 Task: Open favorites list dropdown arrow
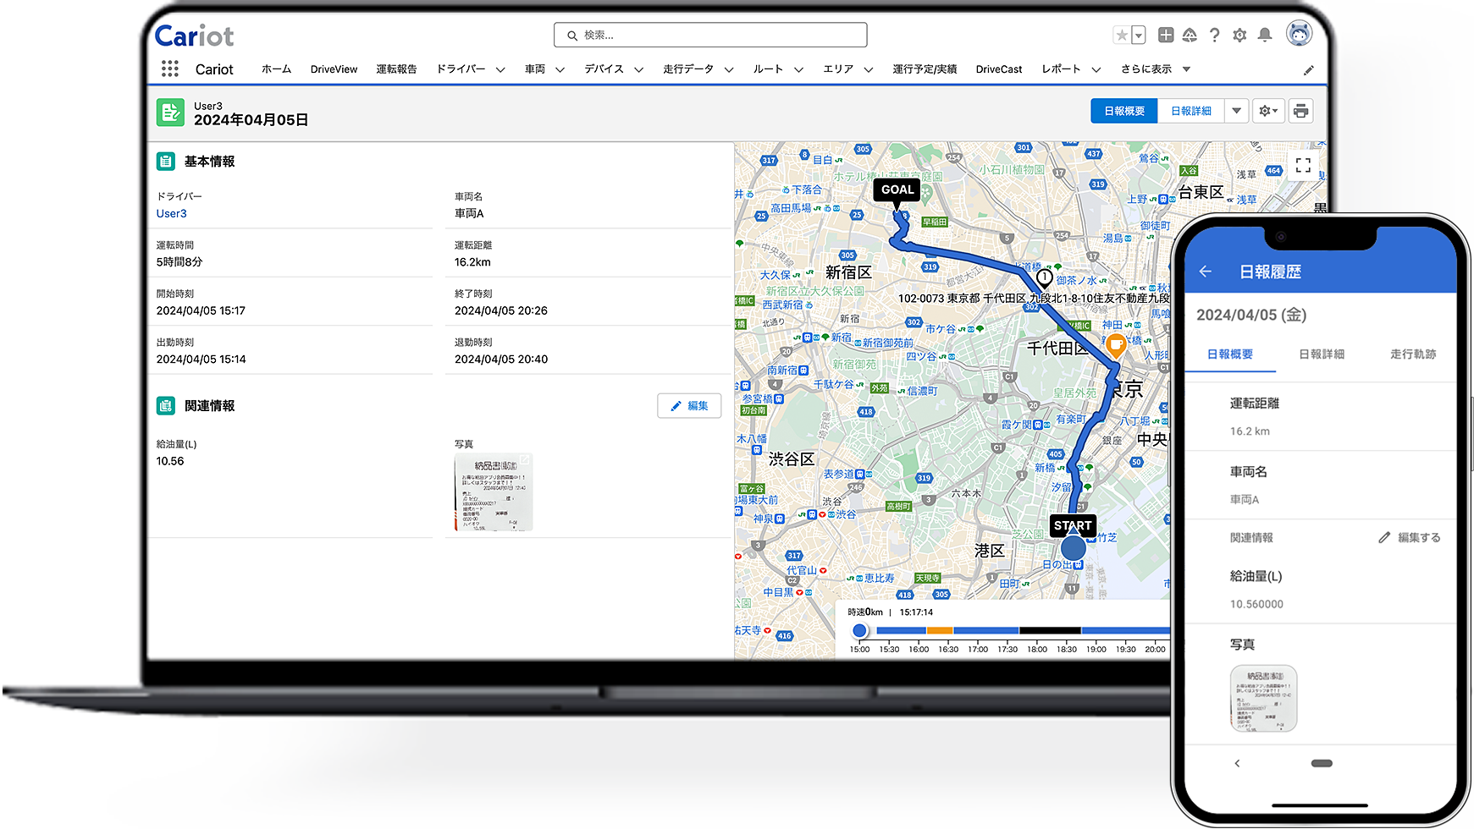[1139, 35]
